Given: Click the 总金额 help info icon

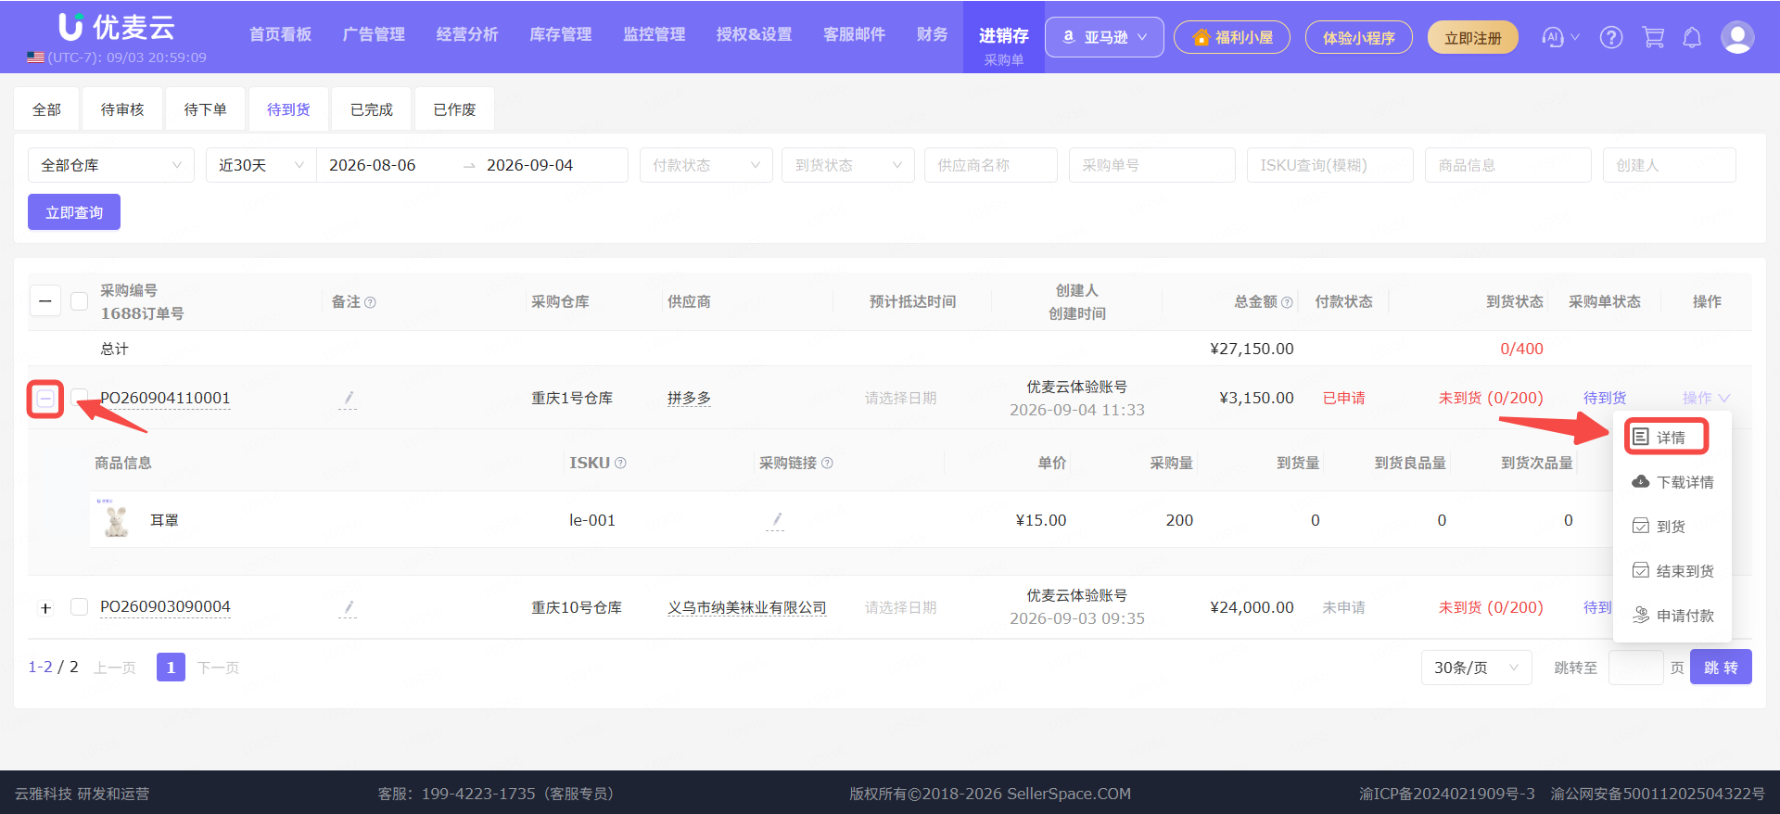Looking at the screenshot, I should [x=1287, y=302].
